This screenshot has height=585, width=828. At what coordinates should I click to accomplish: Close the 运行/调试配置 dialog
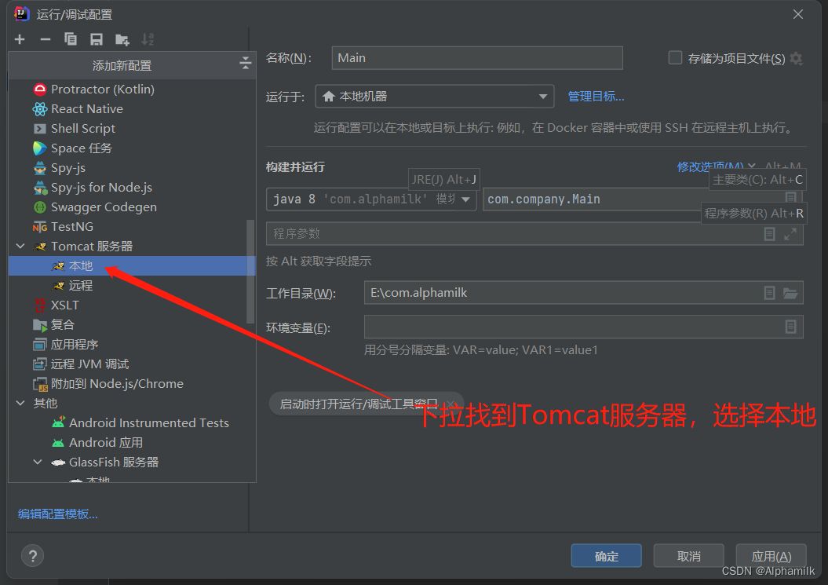(798, 14)
